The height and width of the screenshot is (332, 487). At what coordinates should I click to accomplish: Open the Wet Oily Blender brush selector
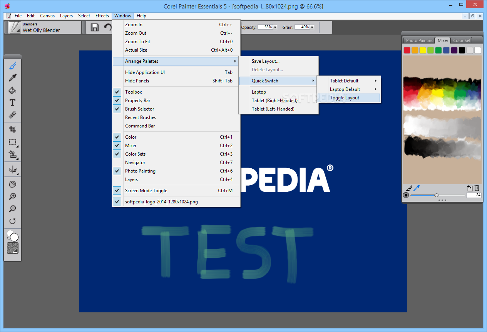(x=45, y=27)
